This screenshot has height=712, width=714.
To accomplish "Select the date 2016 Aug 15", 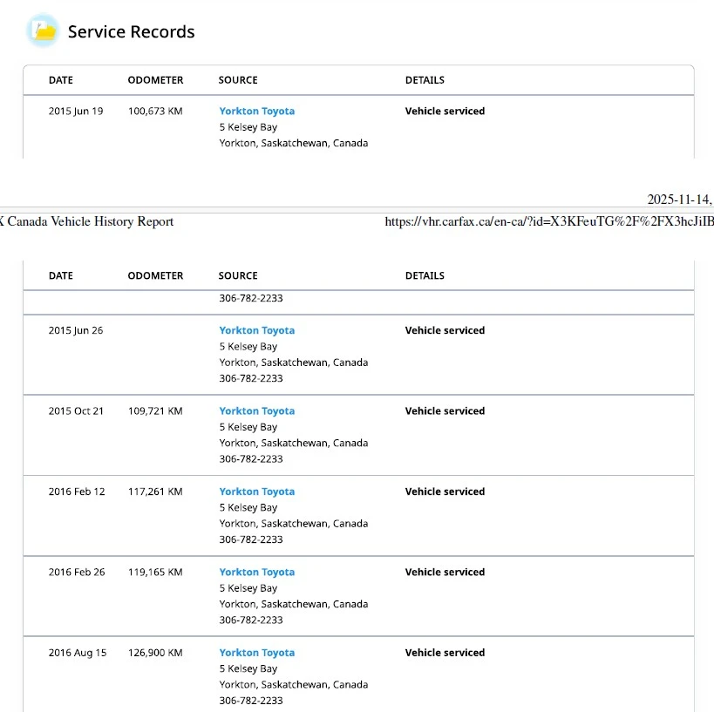I will click(78, 653).
